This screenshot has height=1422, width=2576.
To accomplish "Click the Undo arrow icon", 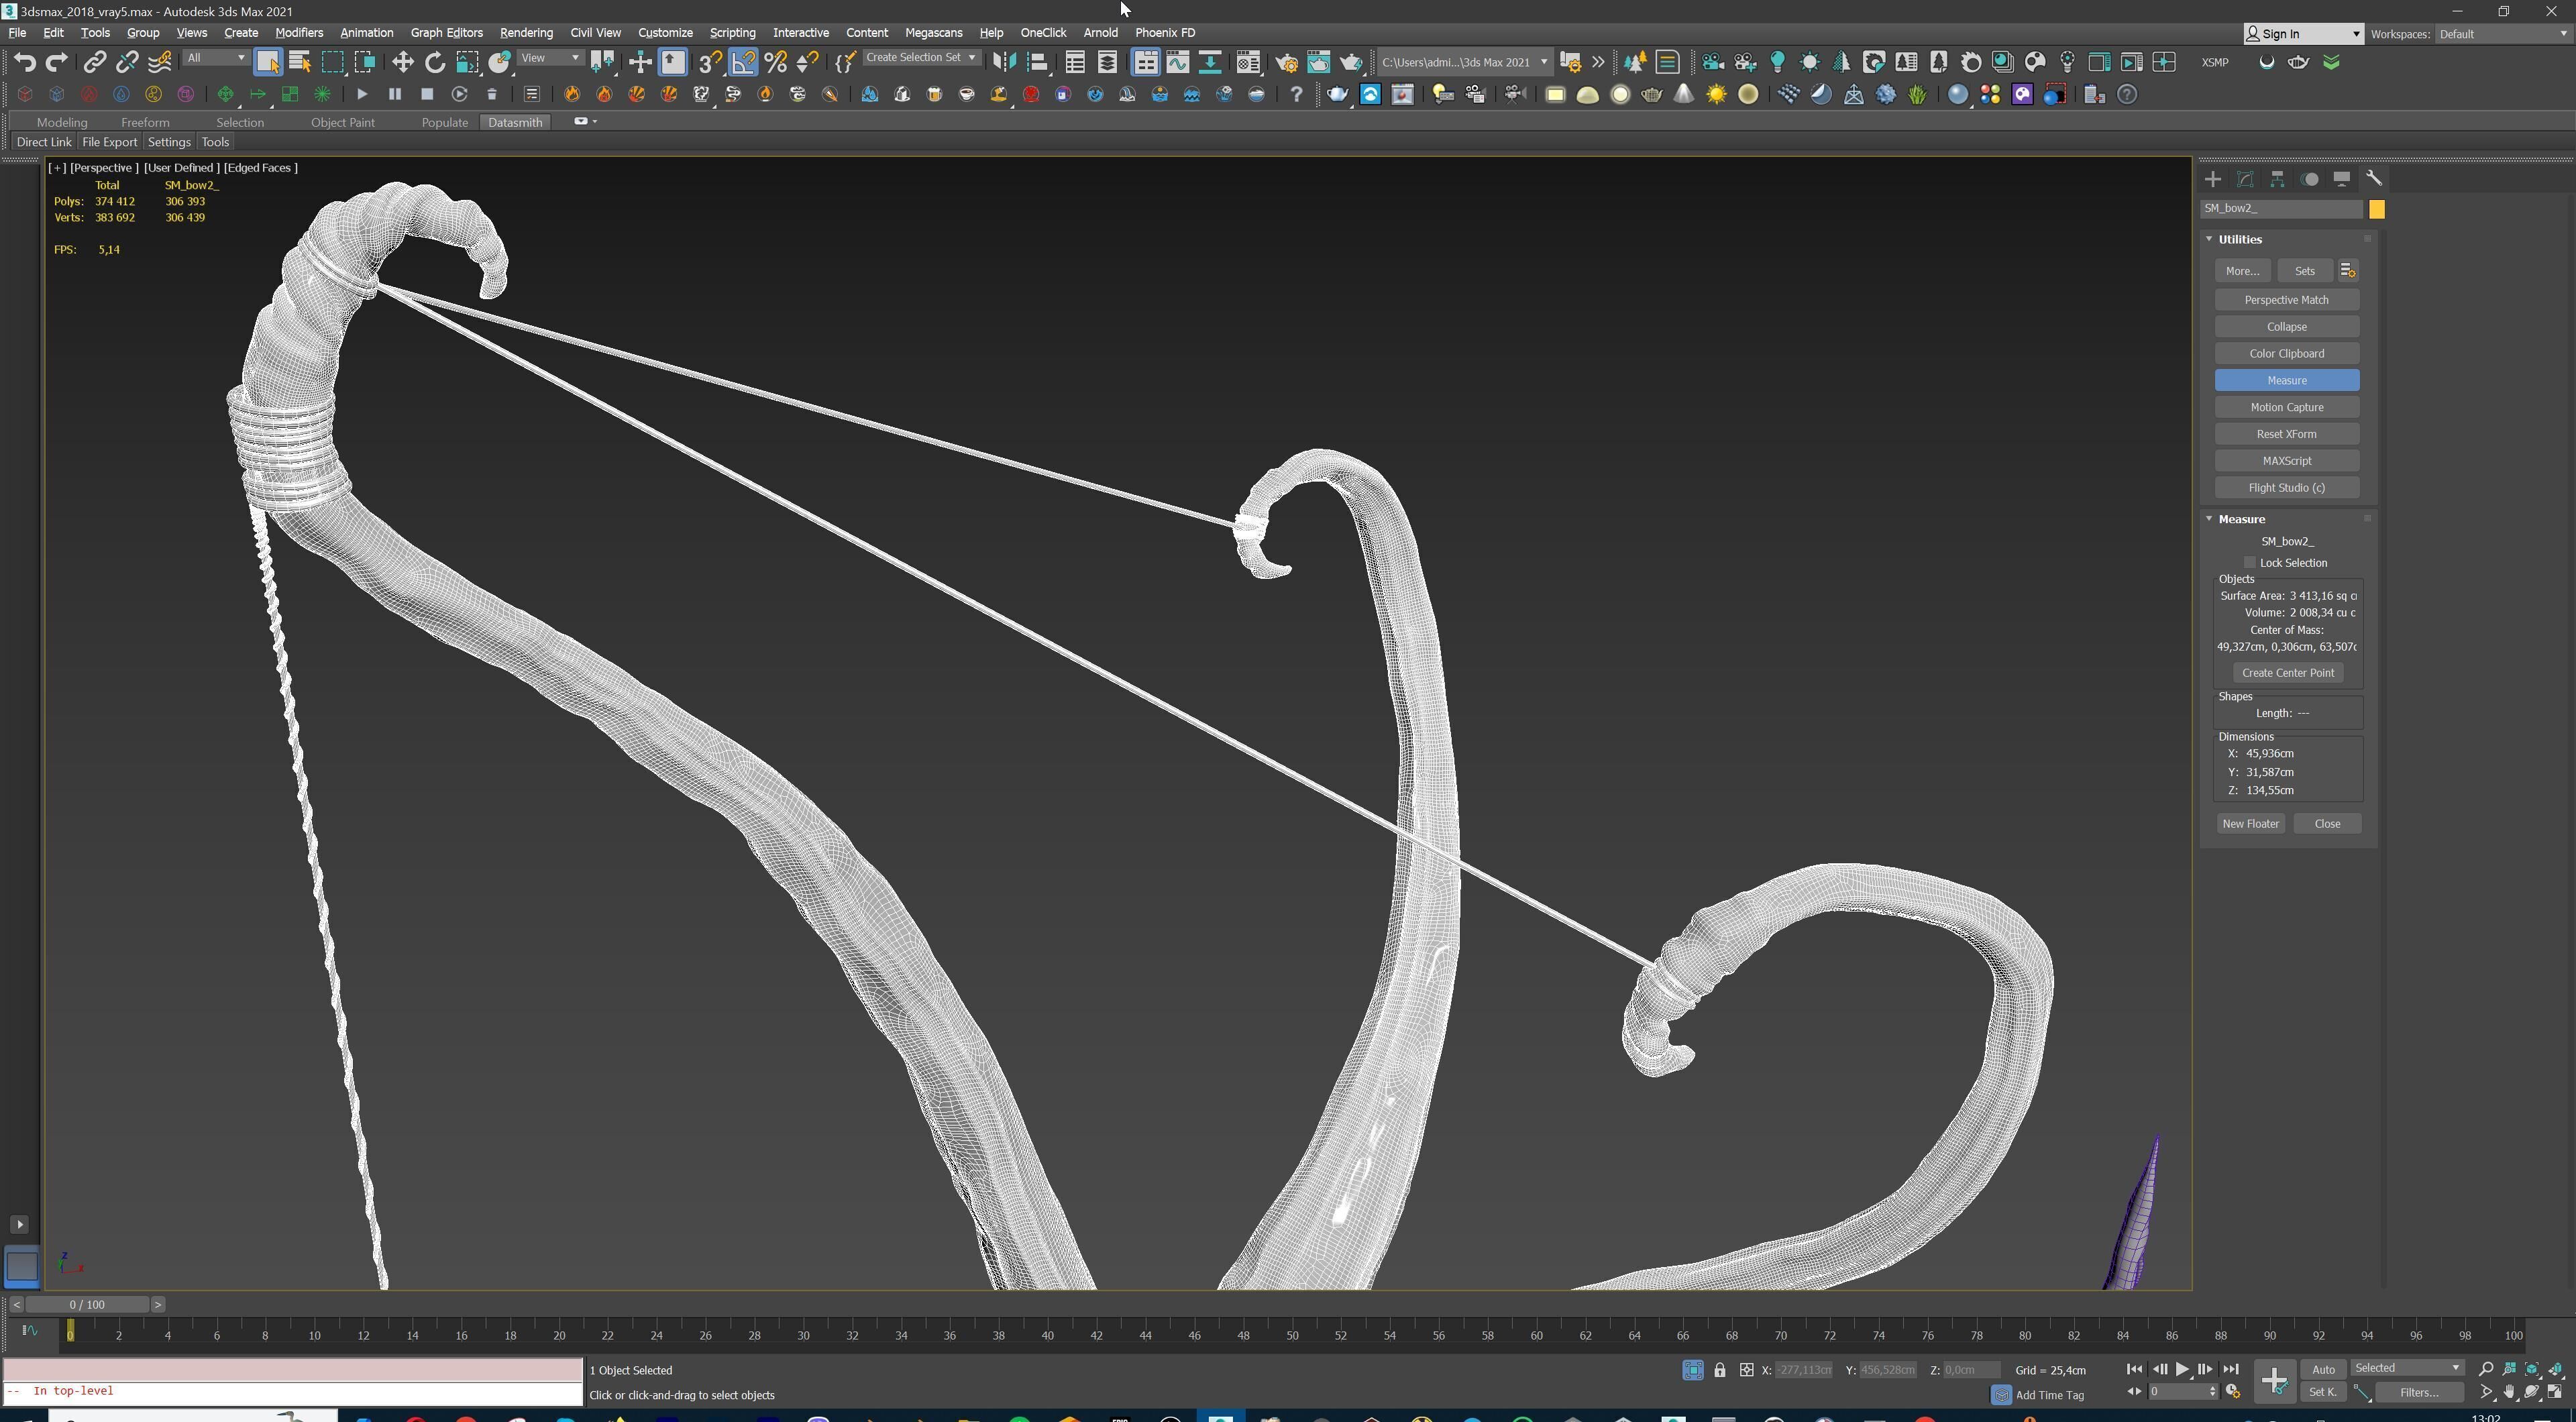I will pos(24,62).
